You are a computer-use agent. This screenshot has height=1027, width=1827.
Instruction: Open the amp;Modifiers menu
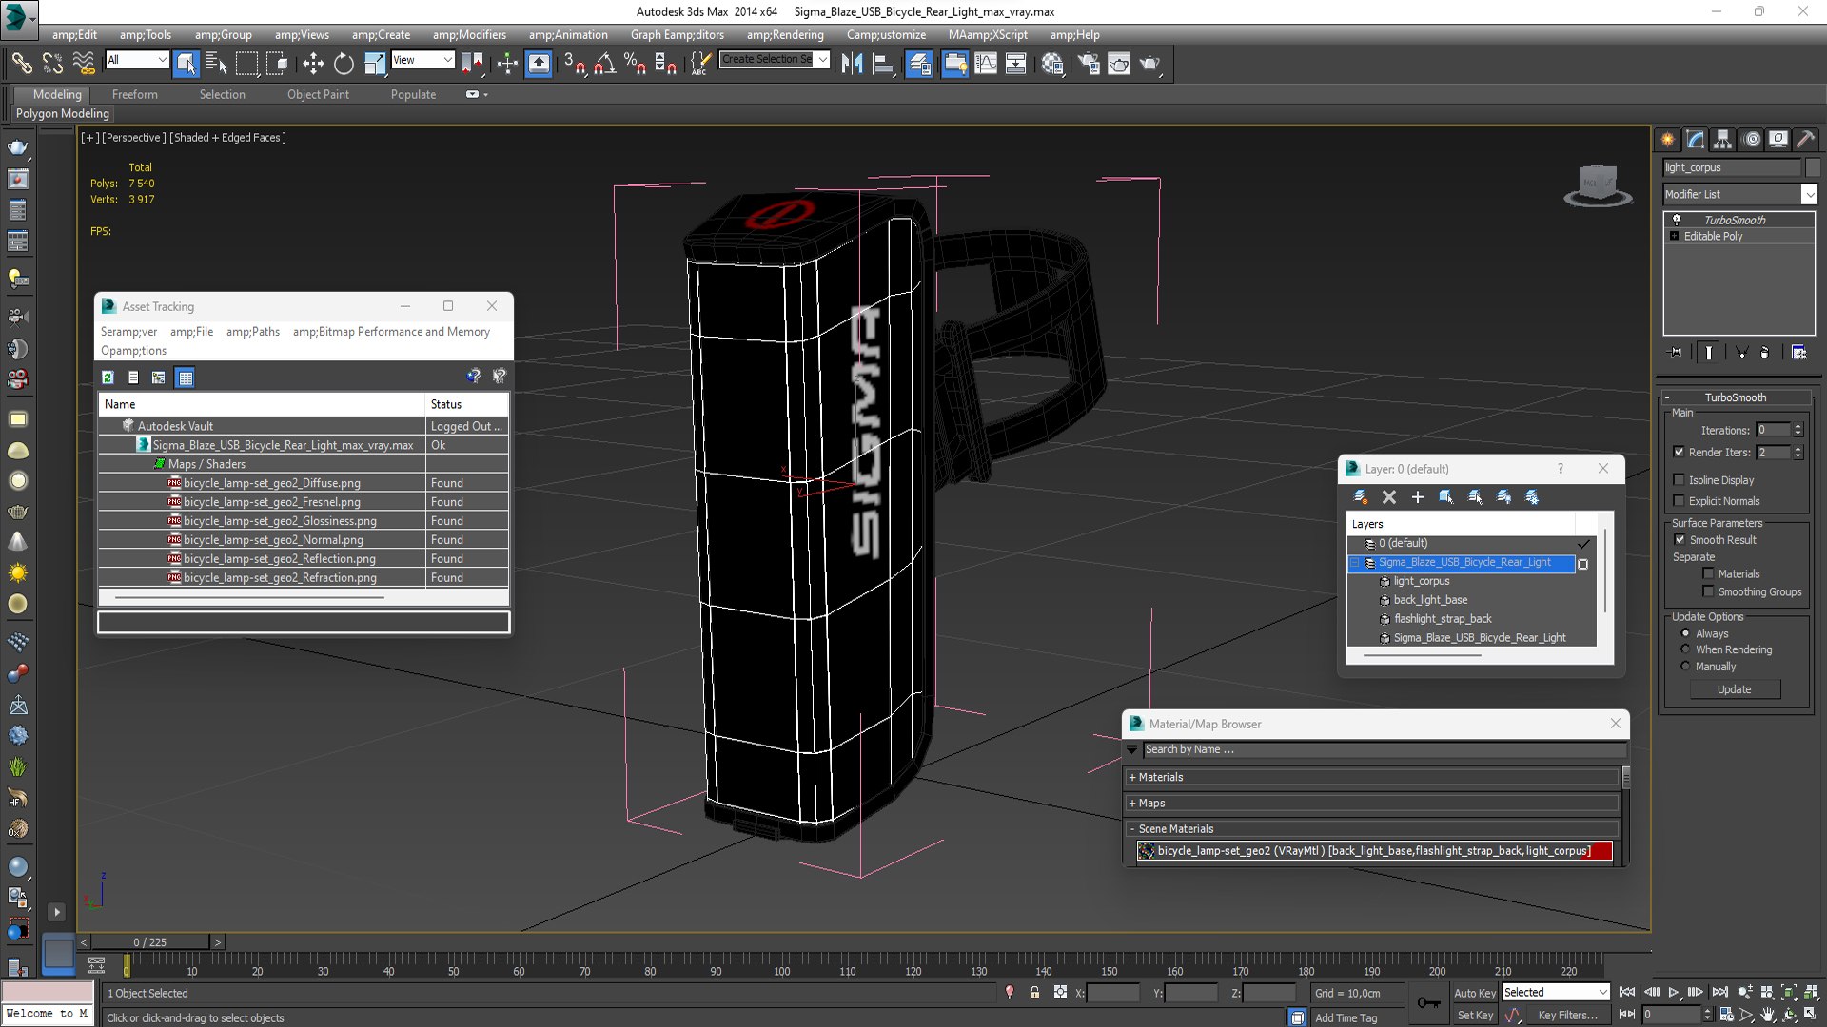pos(469,34)
